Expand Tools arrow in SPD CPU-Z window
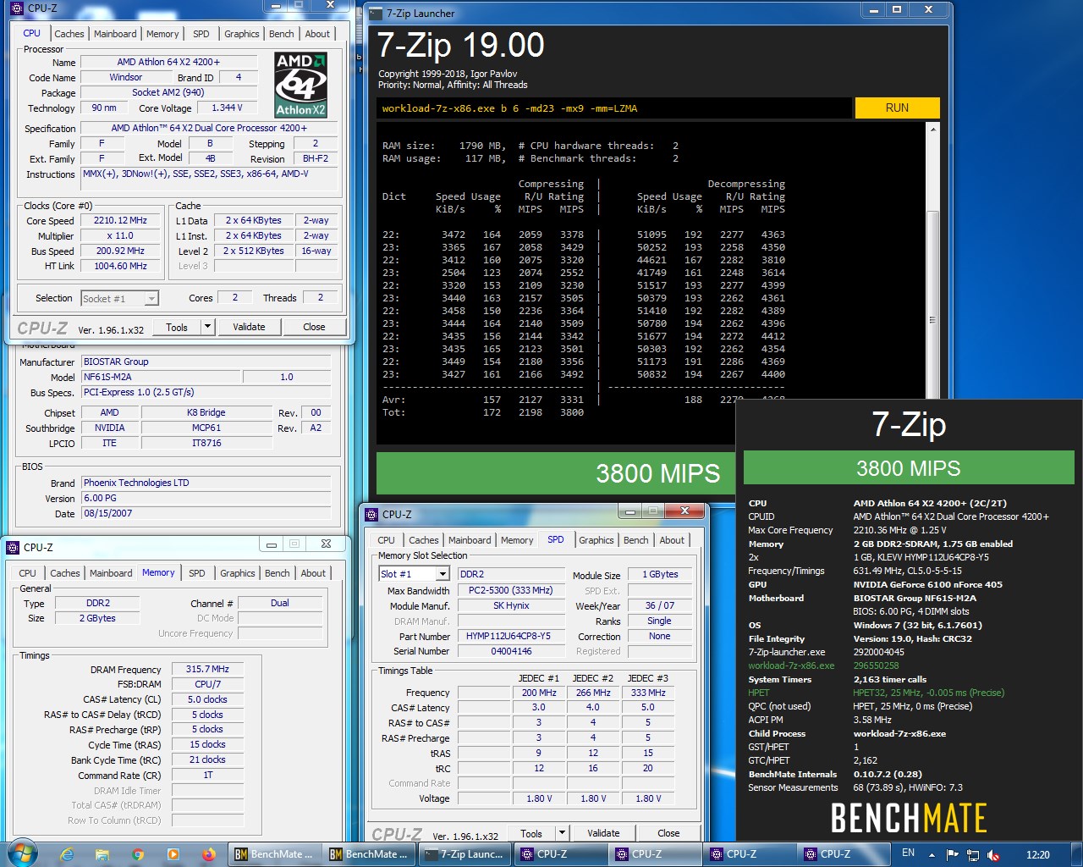1083x867 pixels. pos(561,833)
